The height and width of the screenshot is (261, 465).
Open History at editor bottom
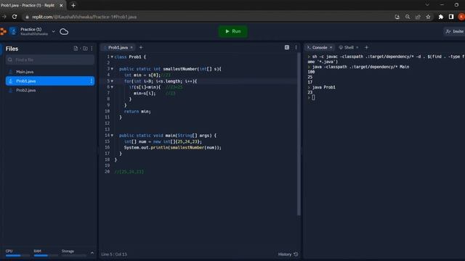[x=288, y=254]
